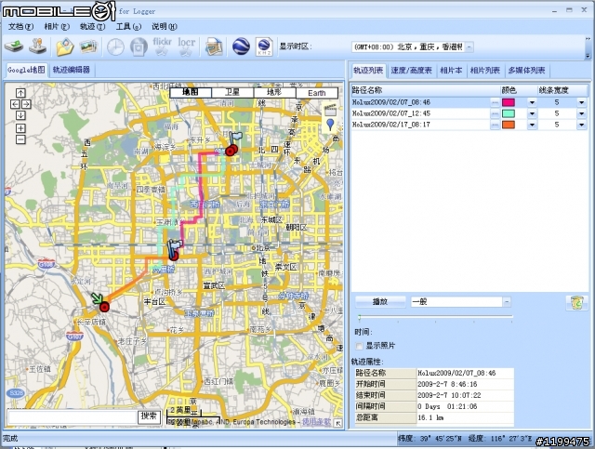Click ellipsis button for track 08:46
Viewport: 595px width, 449px height.
(x=495, y=102)
